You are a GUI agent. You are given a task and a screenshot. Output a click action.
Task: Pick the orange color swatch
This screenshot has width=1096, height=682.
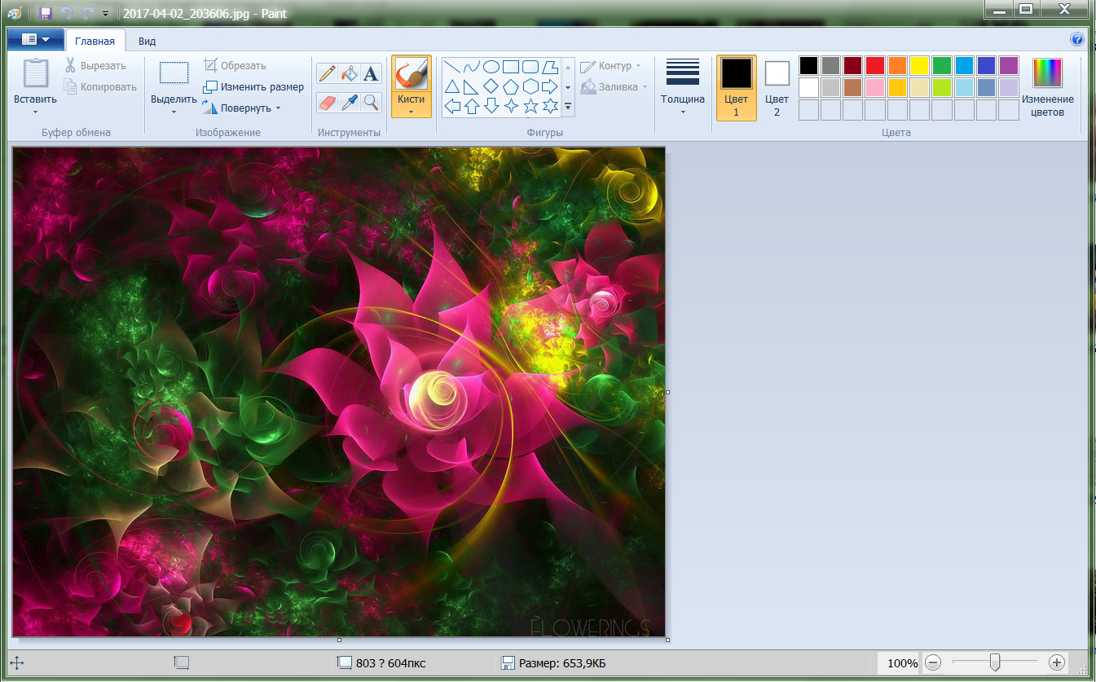coord(897,65)
